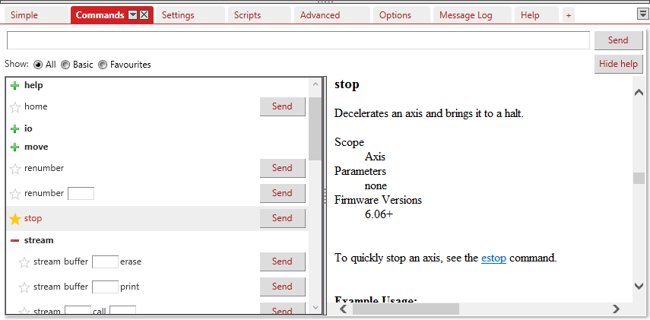Screen dimensions: 650x320
Task: Switch to the Settings tab
Action: 190,15
